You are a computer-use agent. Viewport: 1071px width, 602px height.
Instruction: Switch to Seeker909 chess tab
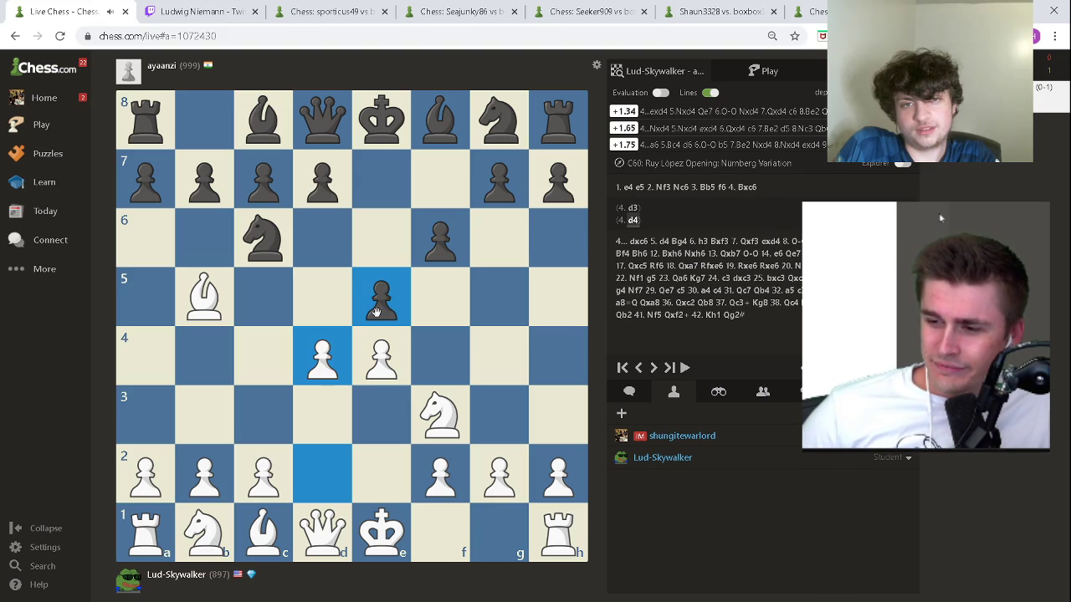[x=592, y=12]
